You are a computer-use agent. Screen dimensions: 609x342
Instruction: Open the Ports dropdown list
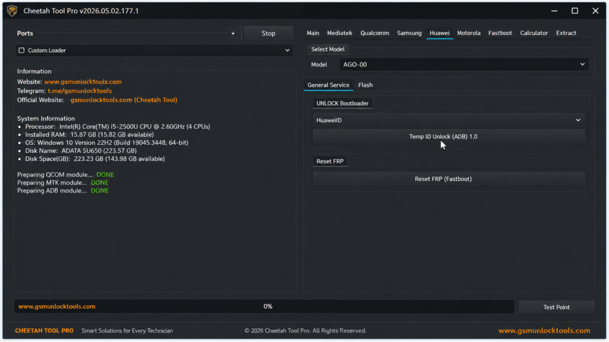click(233, 33)
